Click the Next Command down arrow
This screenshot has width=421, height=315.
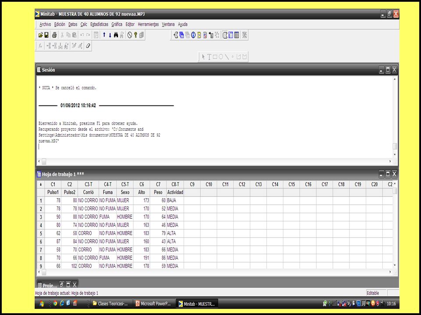(x=110, y=35)
